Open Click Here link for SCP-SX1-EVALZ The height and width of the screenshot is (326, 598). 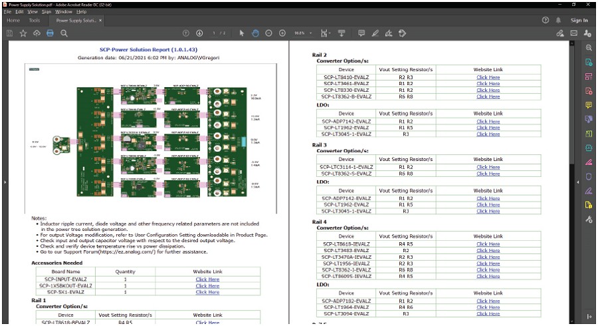click(207, 292)
